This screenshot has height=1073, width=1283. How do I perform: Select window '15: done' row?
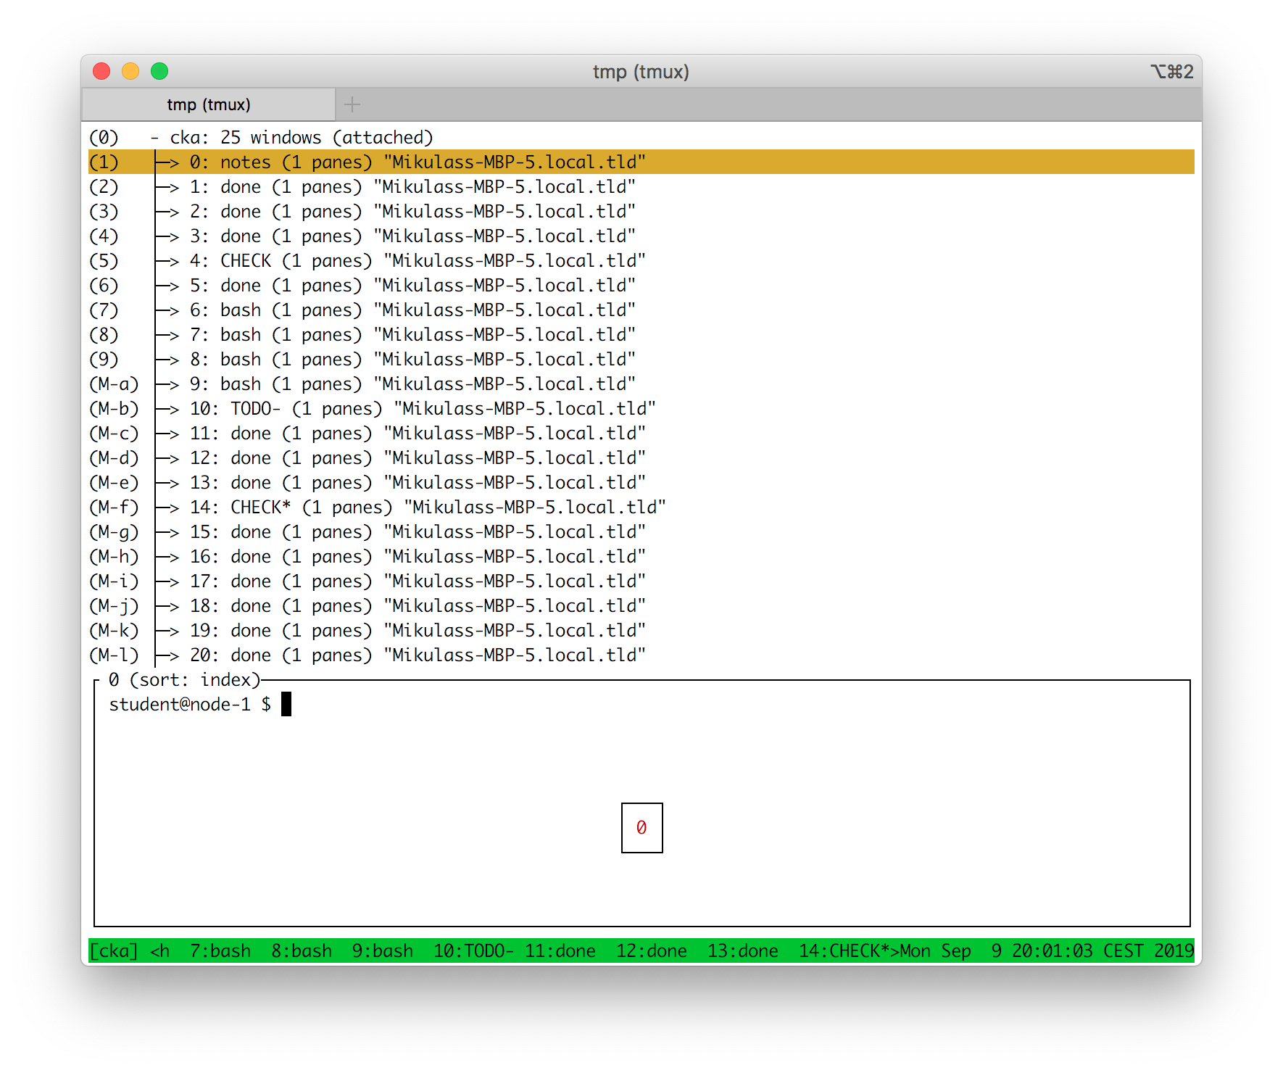(x=641, y=532)
